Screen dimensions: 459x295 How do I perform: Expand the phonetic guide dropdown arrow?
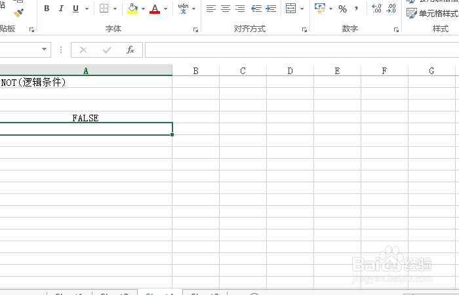pos(194,9)
